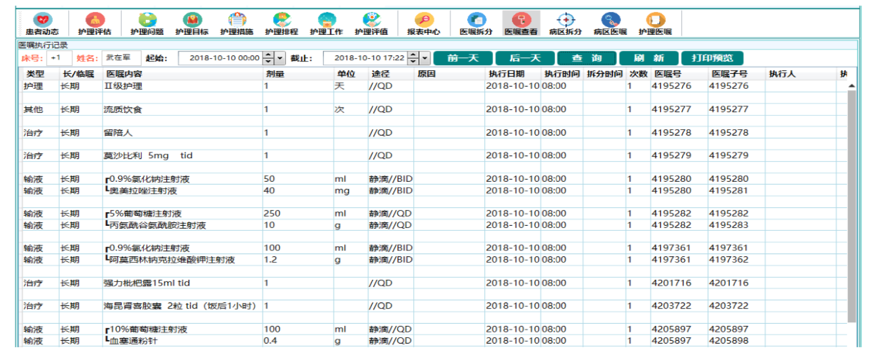Expand the 起始 start date dropdown arrow
The width and height of the screenshot is (872, 355).
tap(280, 58)
